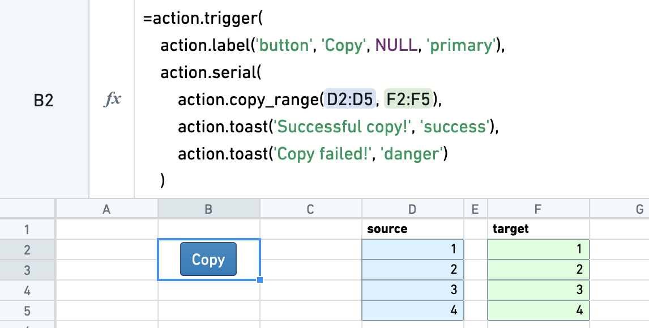Click the F2:F5 range reference in formula
649x328 pixels.
tap(408, 99)
